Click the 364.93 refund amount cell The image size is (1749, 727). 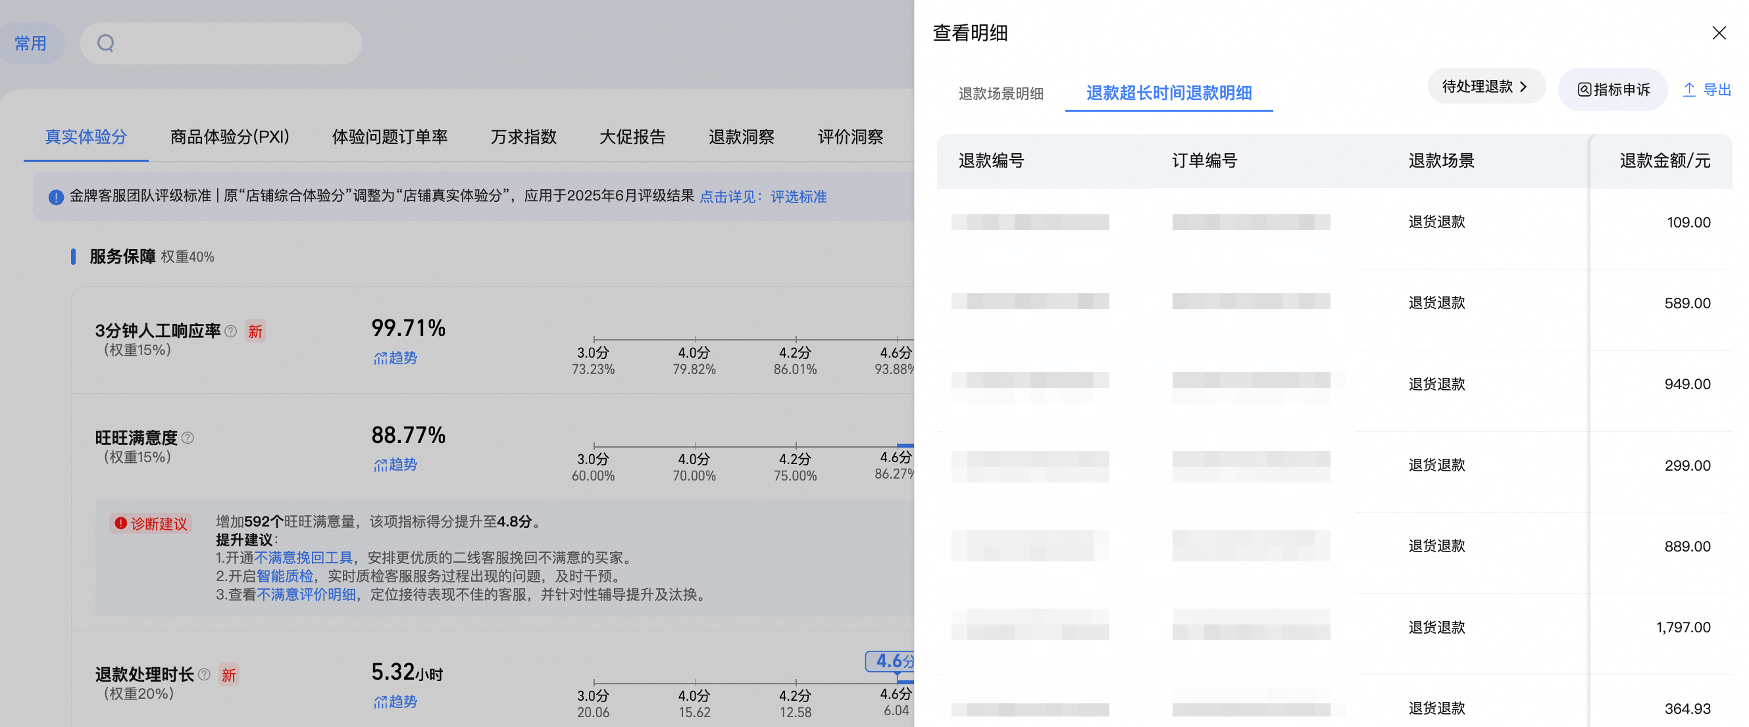tap(1687, 709)
